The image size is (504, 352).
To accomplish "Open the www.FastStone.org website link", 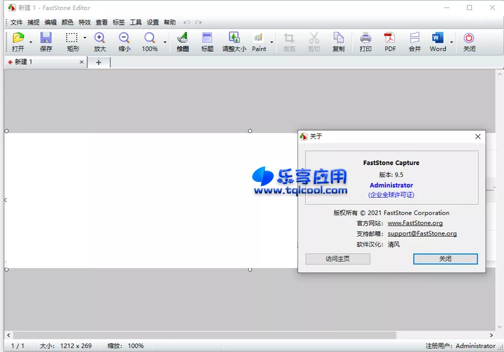I will coord(415,223).
